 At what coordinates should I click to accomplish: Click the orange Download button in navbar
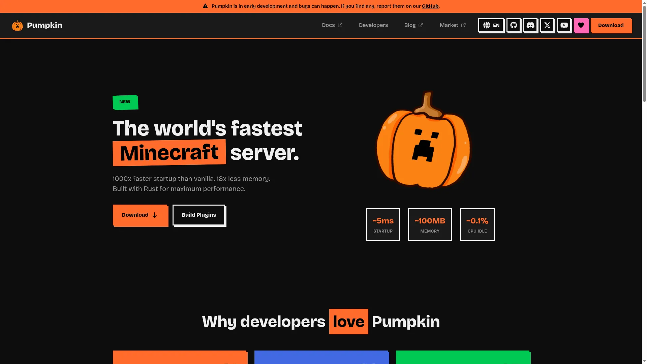(x=611, y=26)
